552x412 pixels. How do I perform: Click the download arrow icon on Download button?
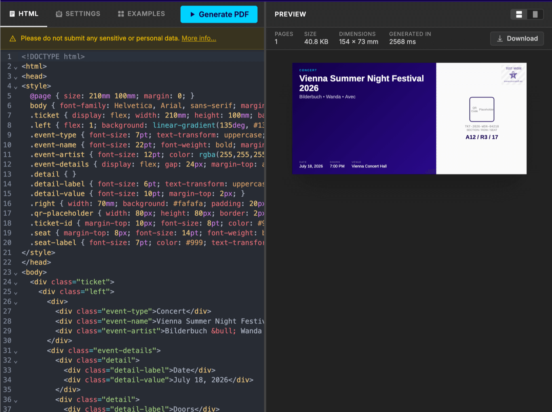(499, 38)
